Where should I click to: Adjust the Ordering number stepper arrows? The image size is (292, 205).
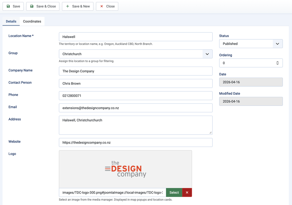click(x=277, y=63)
